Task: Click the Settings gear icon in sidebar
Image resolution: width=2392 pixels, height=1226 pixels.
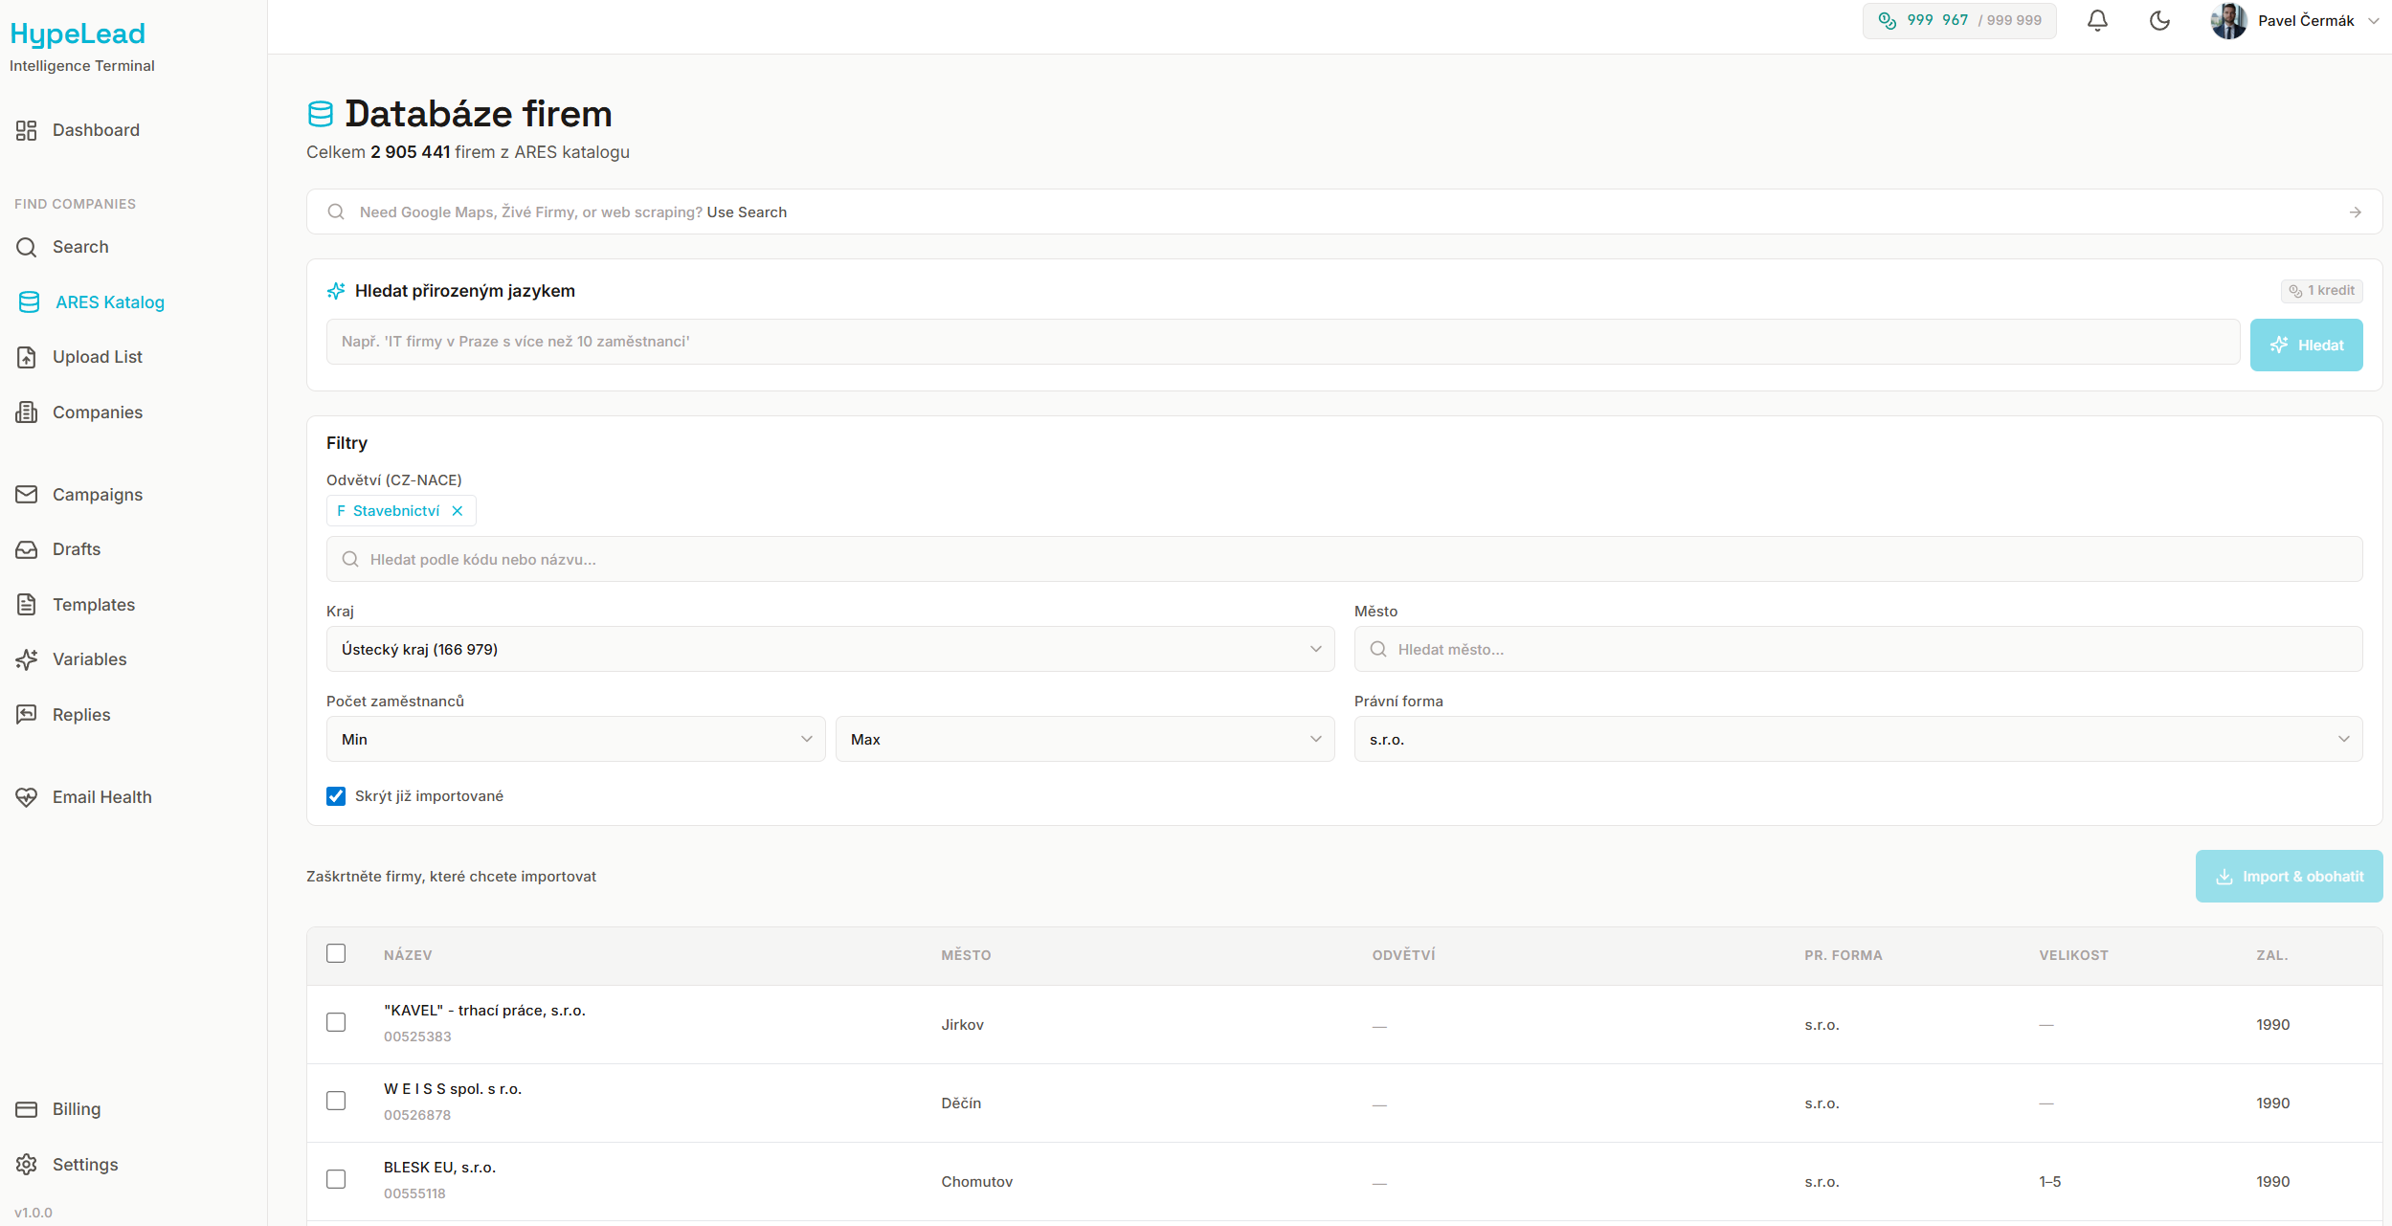Action: (27, 1165)
